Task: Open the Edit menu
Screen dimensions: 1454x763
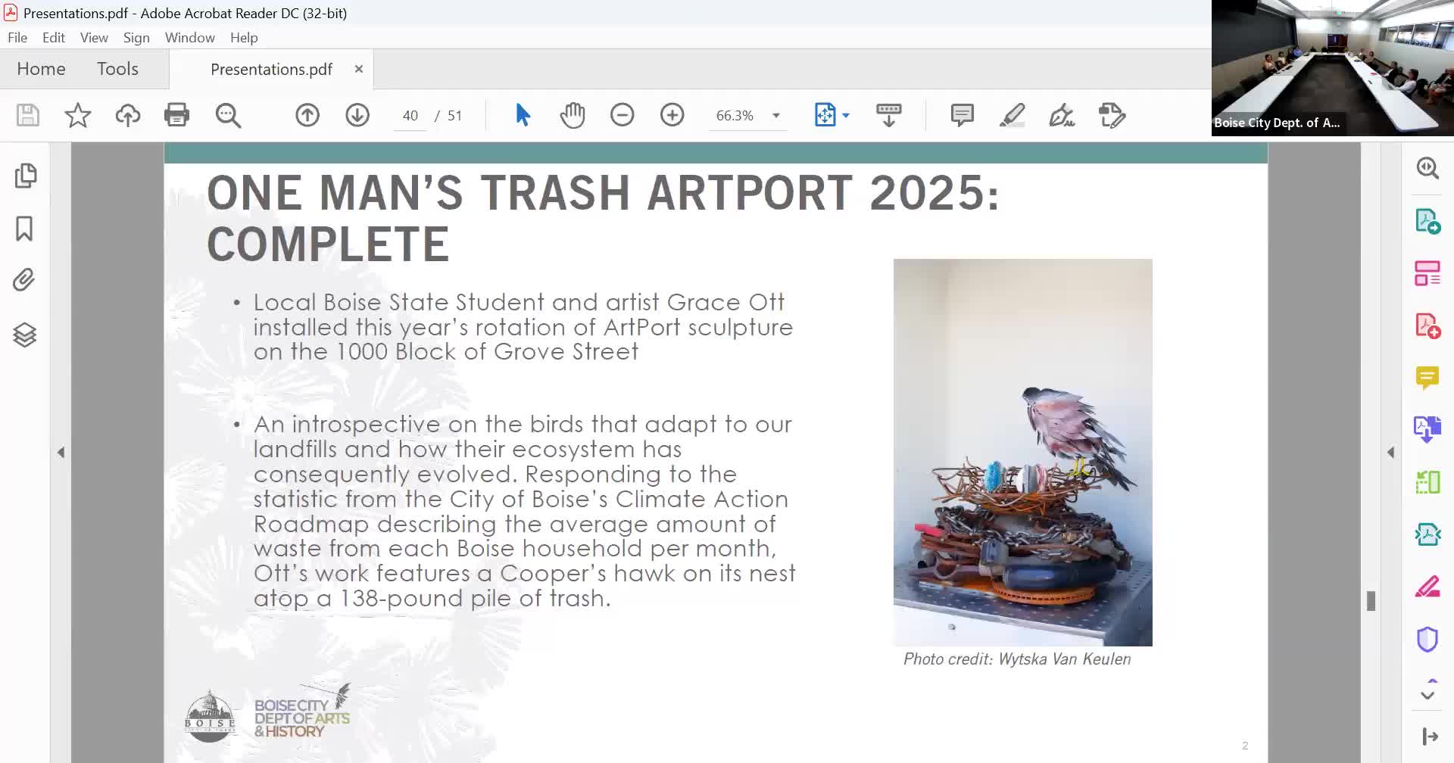Action: (x=54, y=37)
